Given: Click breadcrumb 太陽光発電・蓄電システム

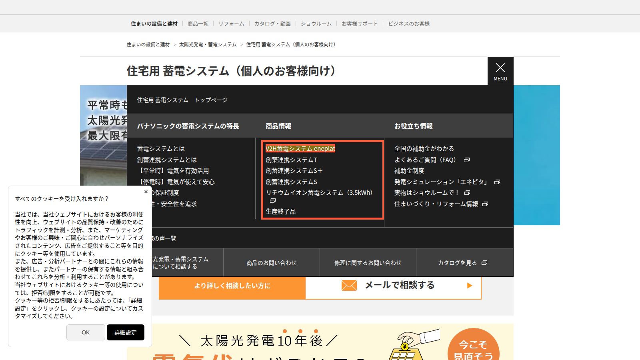Looking at the screenshot, I should click(x=208, y=44).
